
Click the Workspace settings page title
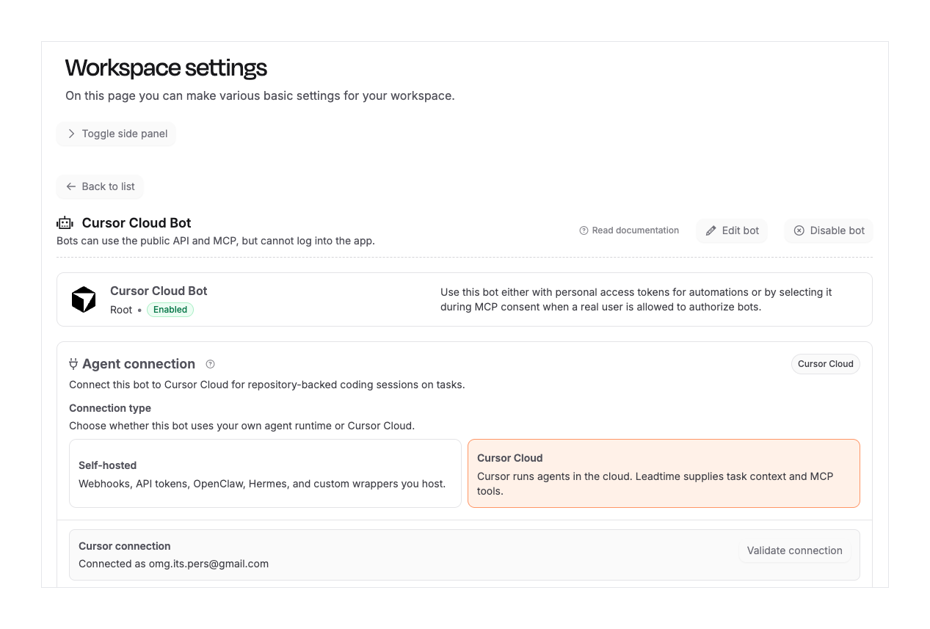point(166,68)
